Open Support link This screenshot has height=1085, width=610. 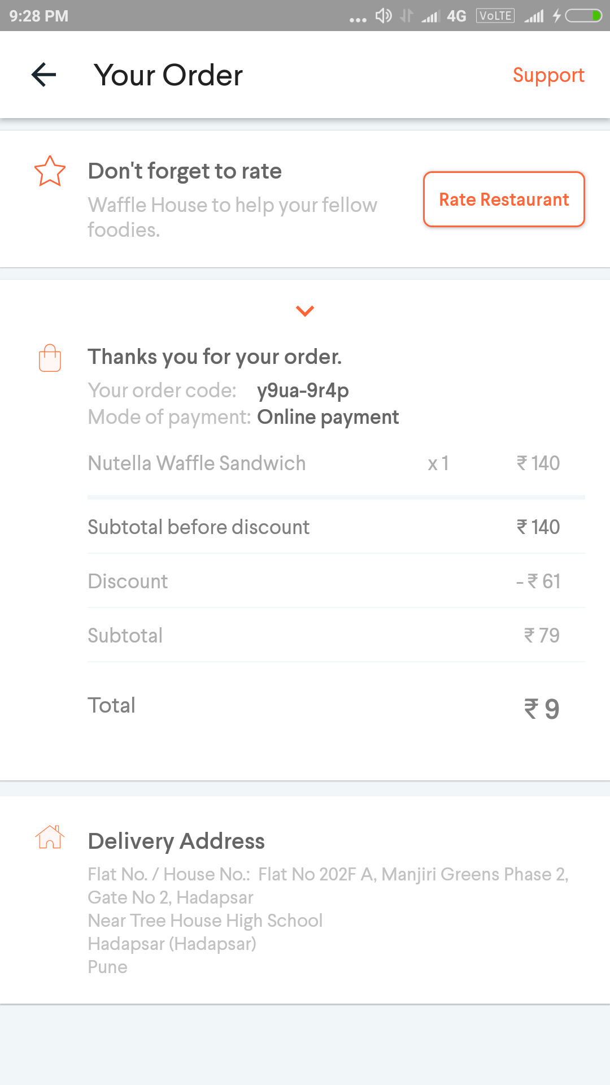(548, 75)
